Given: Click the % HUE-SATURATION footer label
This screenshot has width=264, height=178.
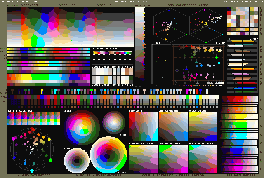Looking at the screenshot, I should pos(34,175).
